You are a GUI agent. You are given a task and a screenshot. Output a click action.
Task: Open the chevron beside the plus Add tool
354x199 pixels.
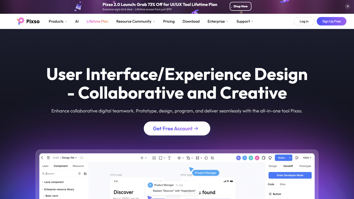click(146, 158)
